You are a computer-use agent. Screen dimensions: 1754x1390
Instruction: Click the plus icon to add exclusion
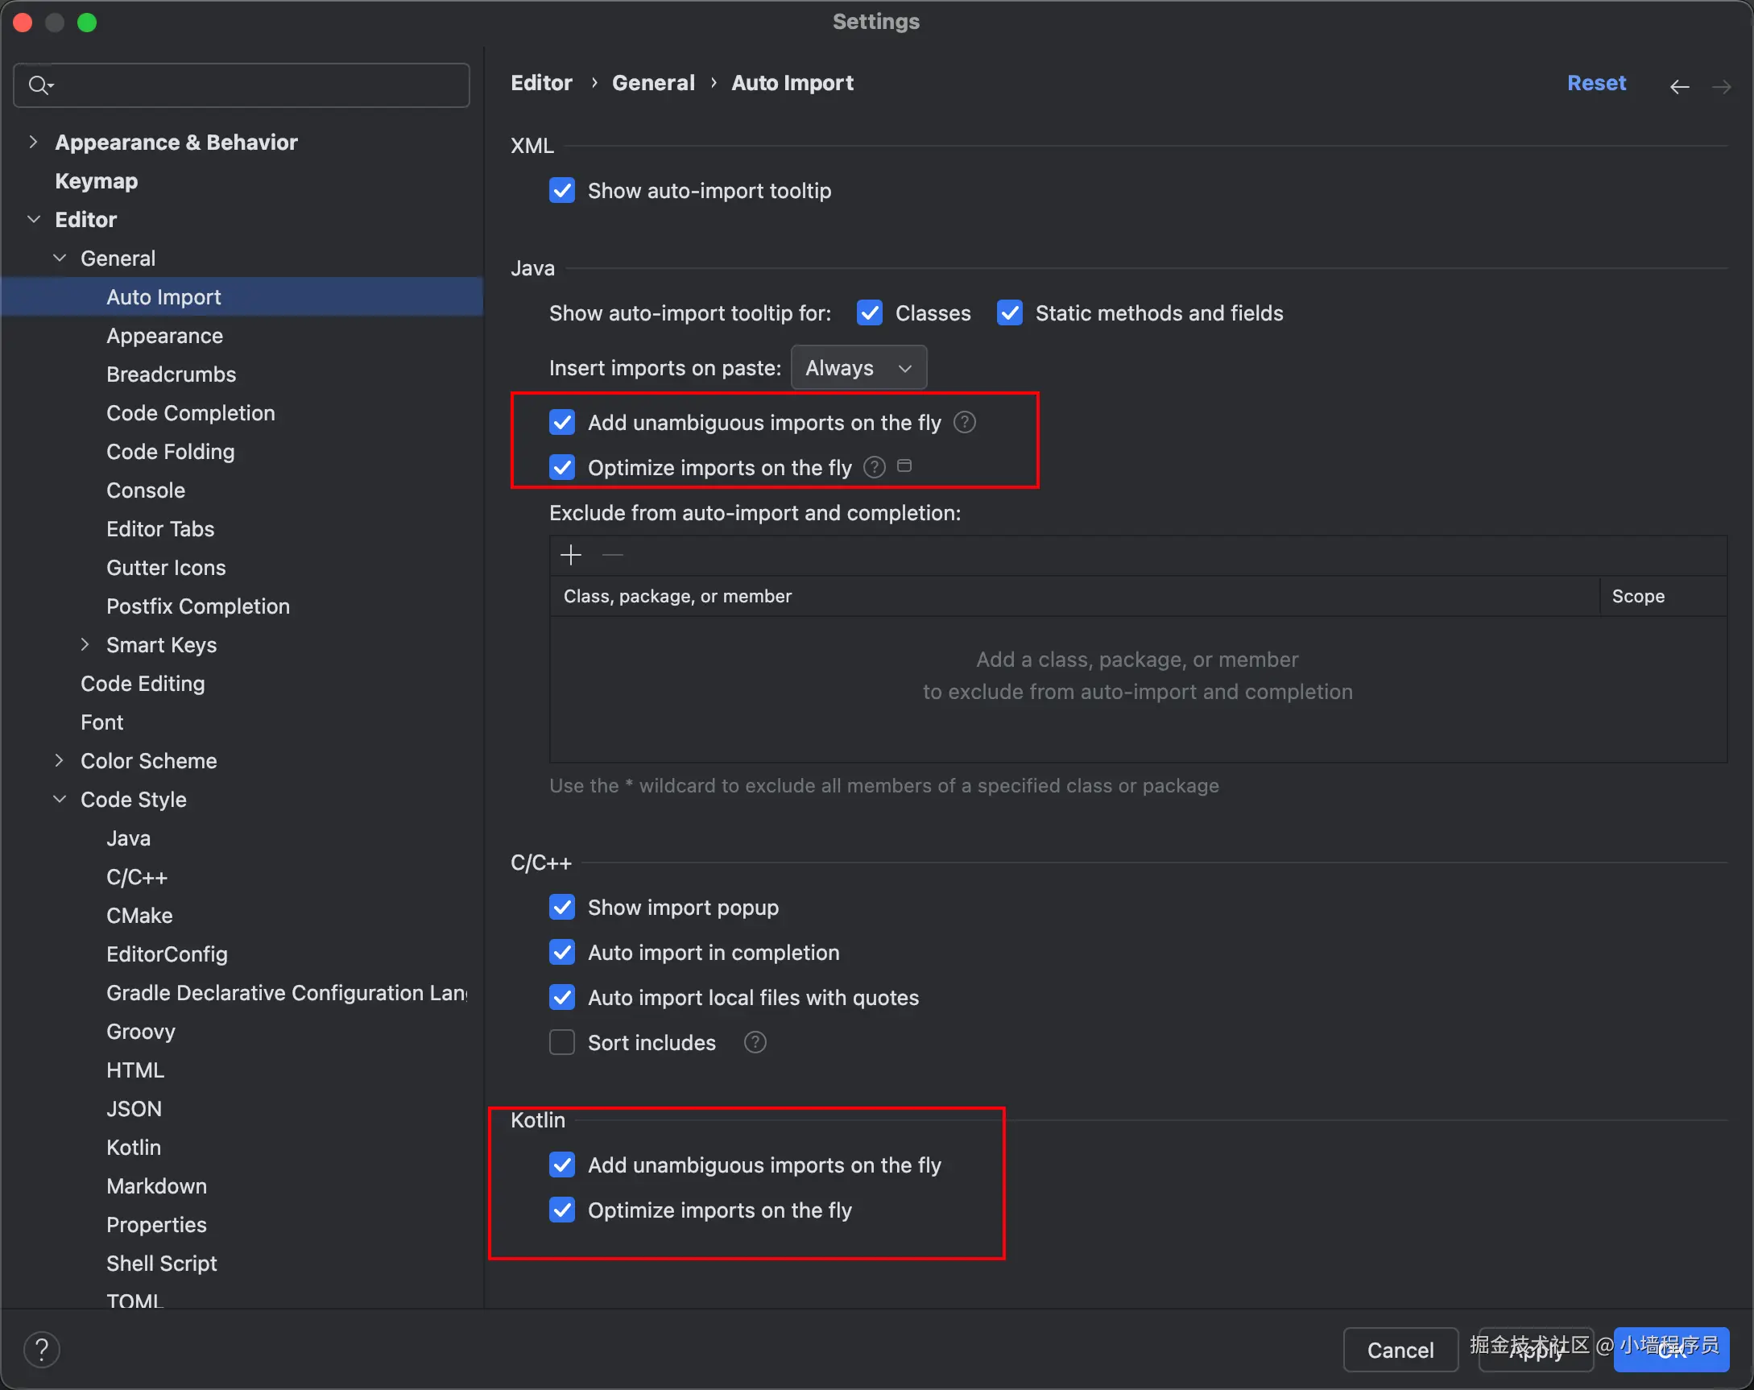[x=571, y=556]
